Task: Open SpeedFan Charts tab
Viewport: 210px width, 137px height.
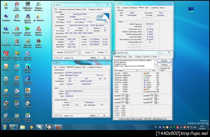Action: click(155, 57)
